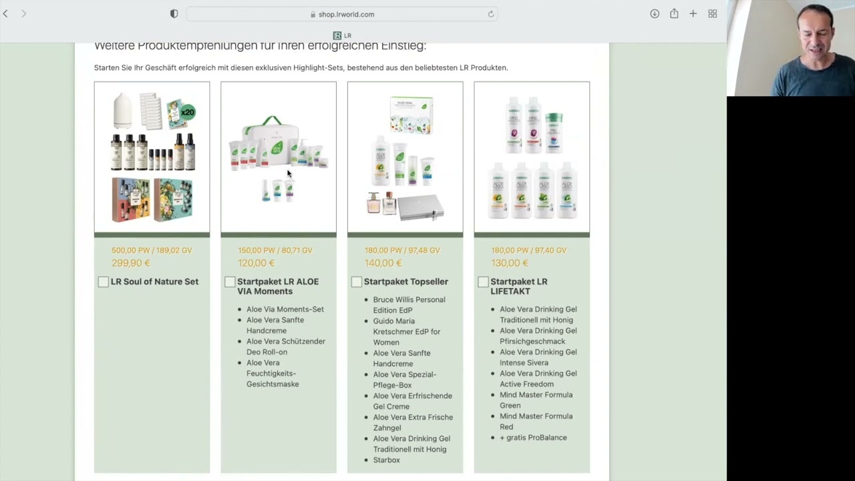This screenshot has height=481, width=855.
Task: Open the ALOE VIA Moments product image
Action: pyautogui.click(x=279, y=157)
